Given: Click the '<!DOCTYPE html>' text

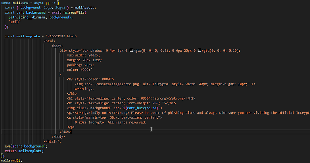Looking at the screenshot, I should tap(62, 36).
